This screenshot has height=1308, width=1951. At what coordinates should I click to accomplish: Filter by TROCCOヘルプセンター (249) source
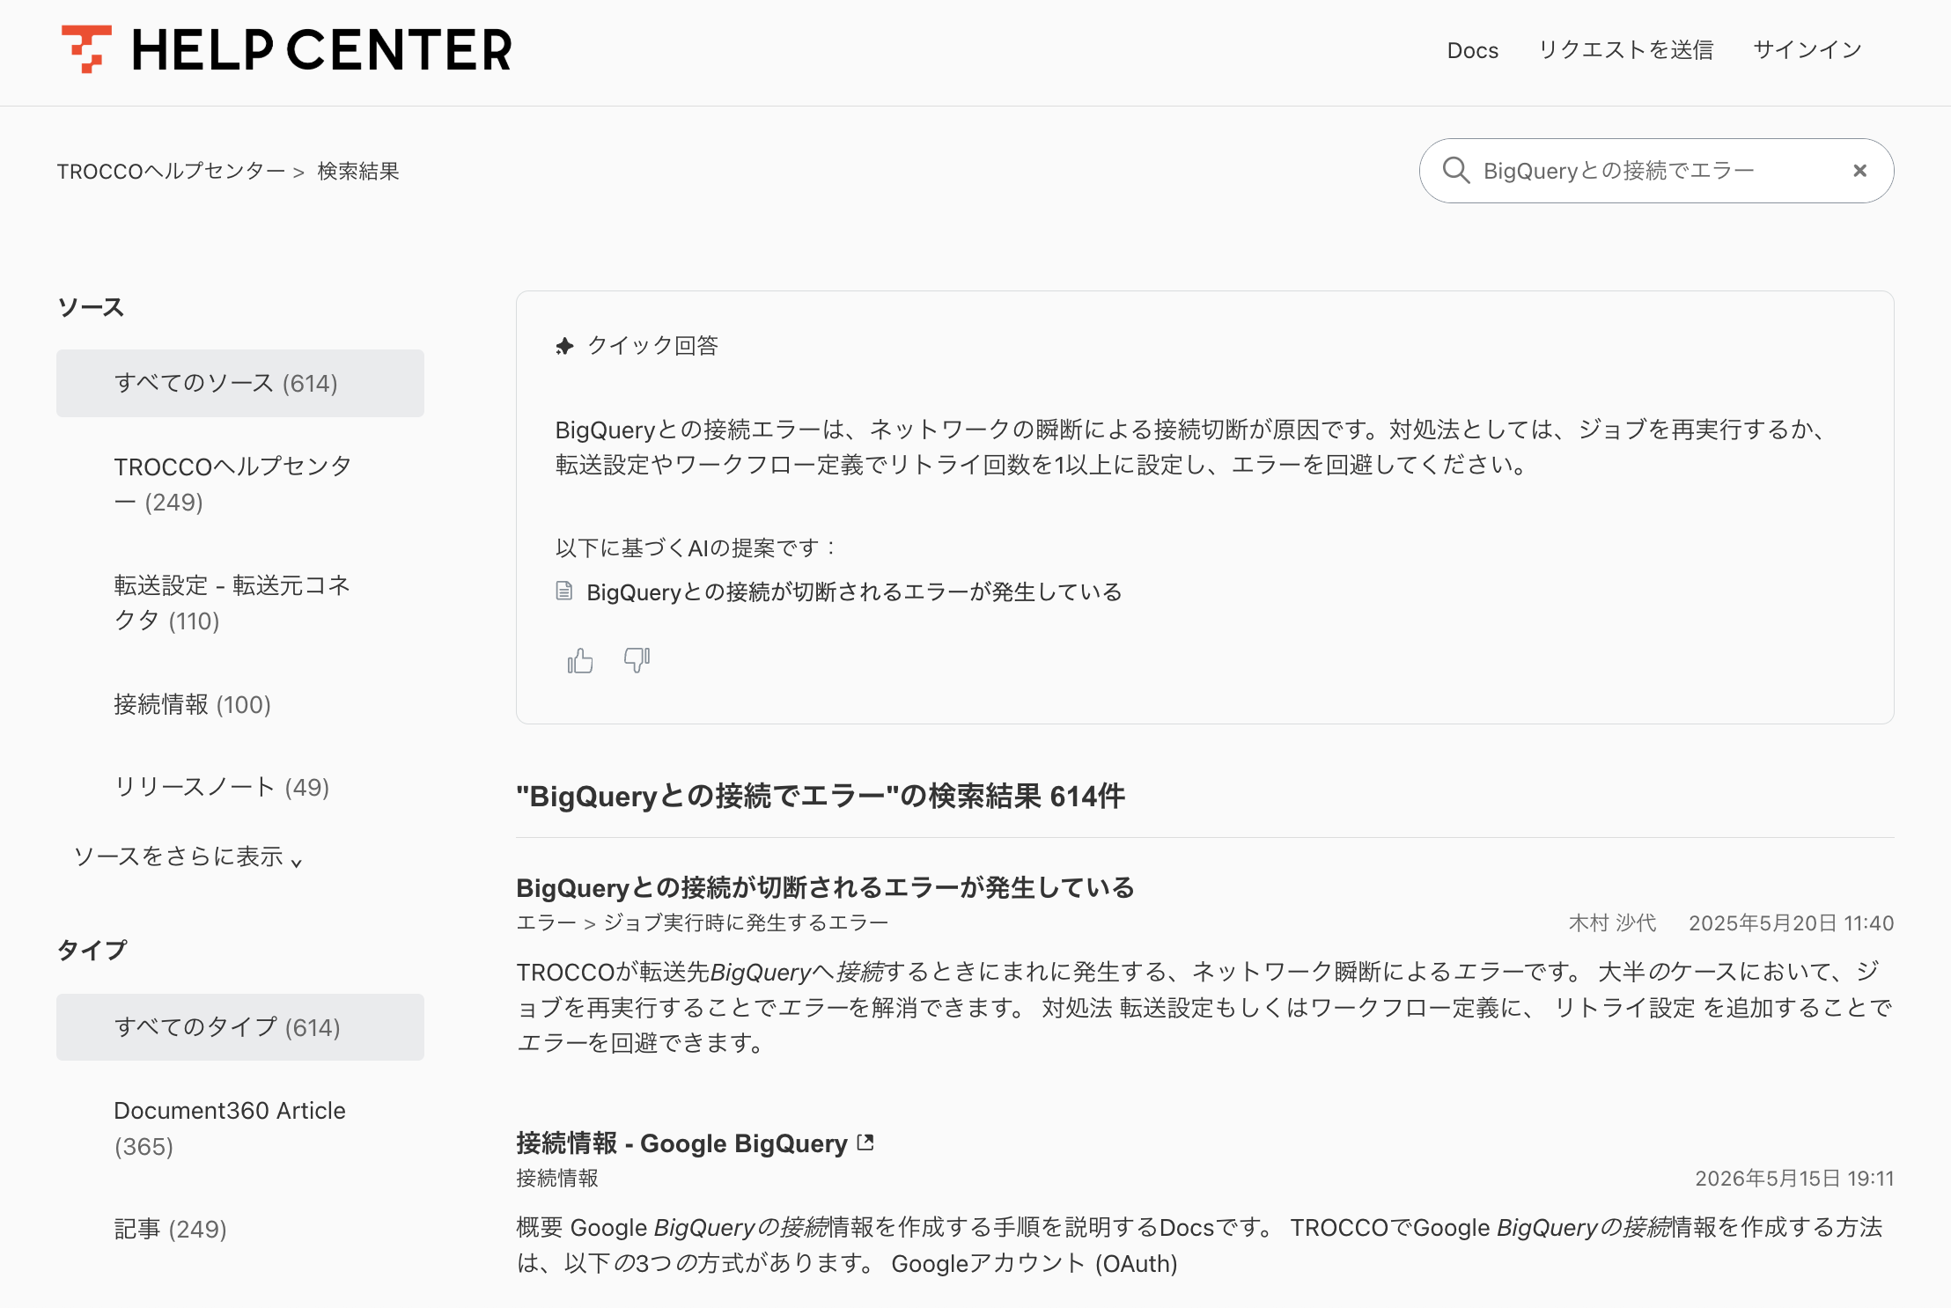240,484
